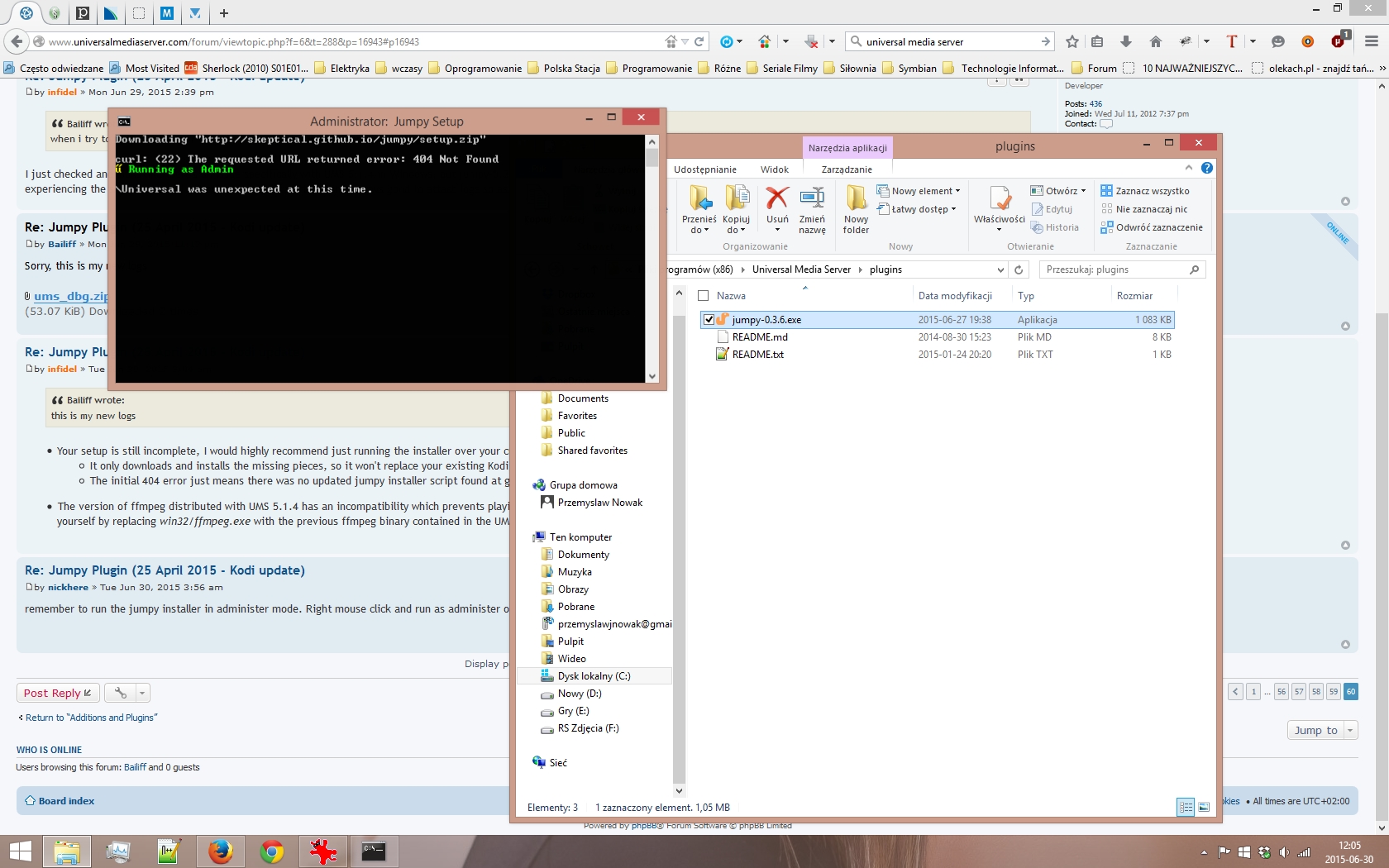The width and height of the screenshot is (1389, 868).
Task: Open the Udostępnianie ribbon tab
Action: [x=705, y=169]
